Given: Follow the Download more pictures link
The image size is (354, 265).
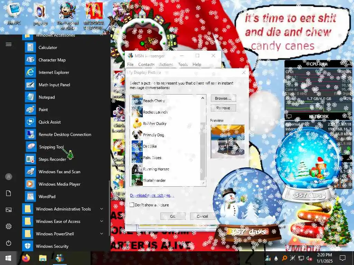Looking at the screenshot, I should pyautogui.click(x=152, y=195).
